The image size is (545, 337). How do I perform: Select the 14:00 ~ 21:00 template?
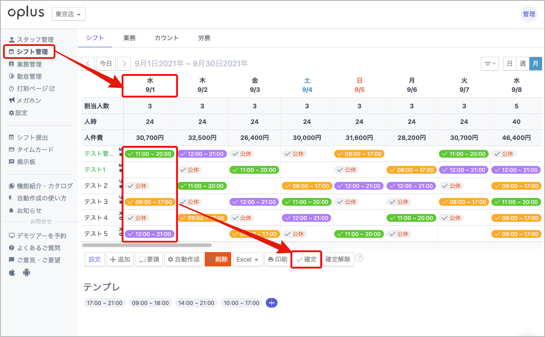coord(196,303)
